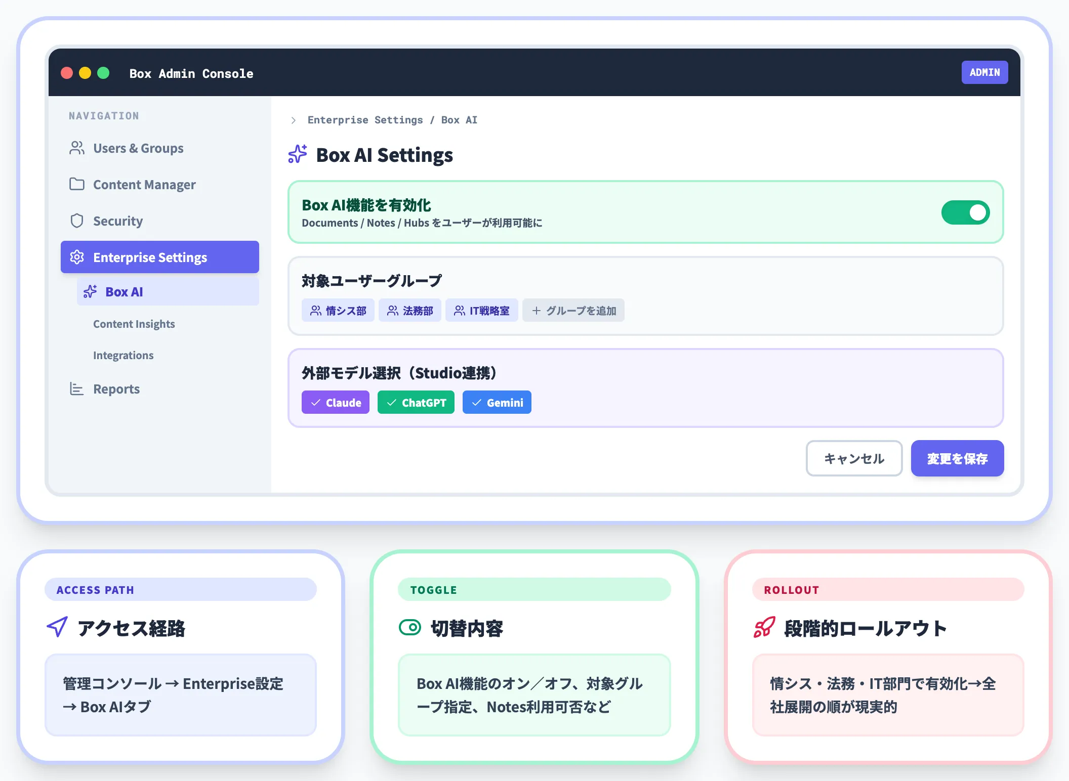Open Integrations sub-item
Viewport: 1069px width, 781px height.
[x=123, y=355]
